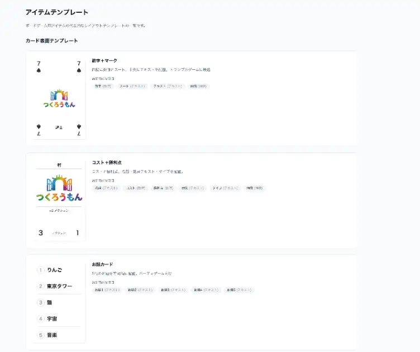The width and height of the screenshot is (420, 352).
Task: Click the 数字＋マーク playing card thumbnail
Action: [x=59, y=98]
